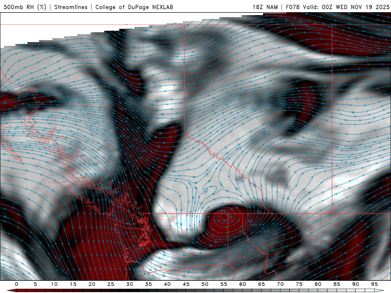The image size is (391, 293).
Task: Click the 65 label on the color scale
Action: coord(261,284)
